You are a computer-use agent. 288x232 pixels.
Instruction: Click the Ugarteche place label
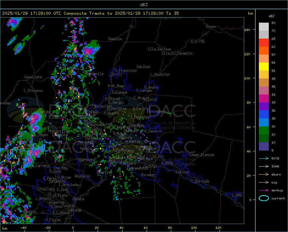(86, 160)
